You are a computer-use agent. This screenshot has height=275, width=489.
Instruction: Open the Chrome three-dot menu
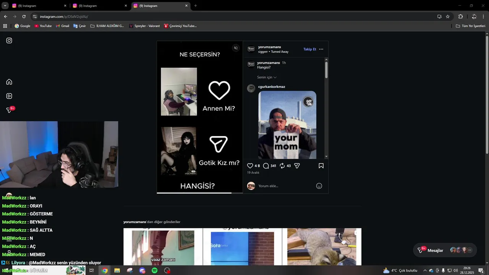click(x=484, y=16)
